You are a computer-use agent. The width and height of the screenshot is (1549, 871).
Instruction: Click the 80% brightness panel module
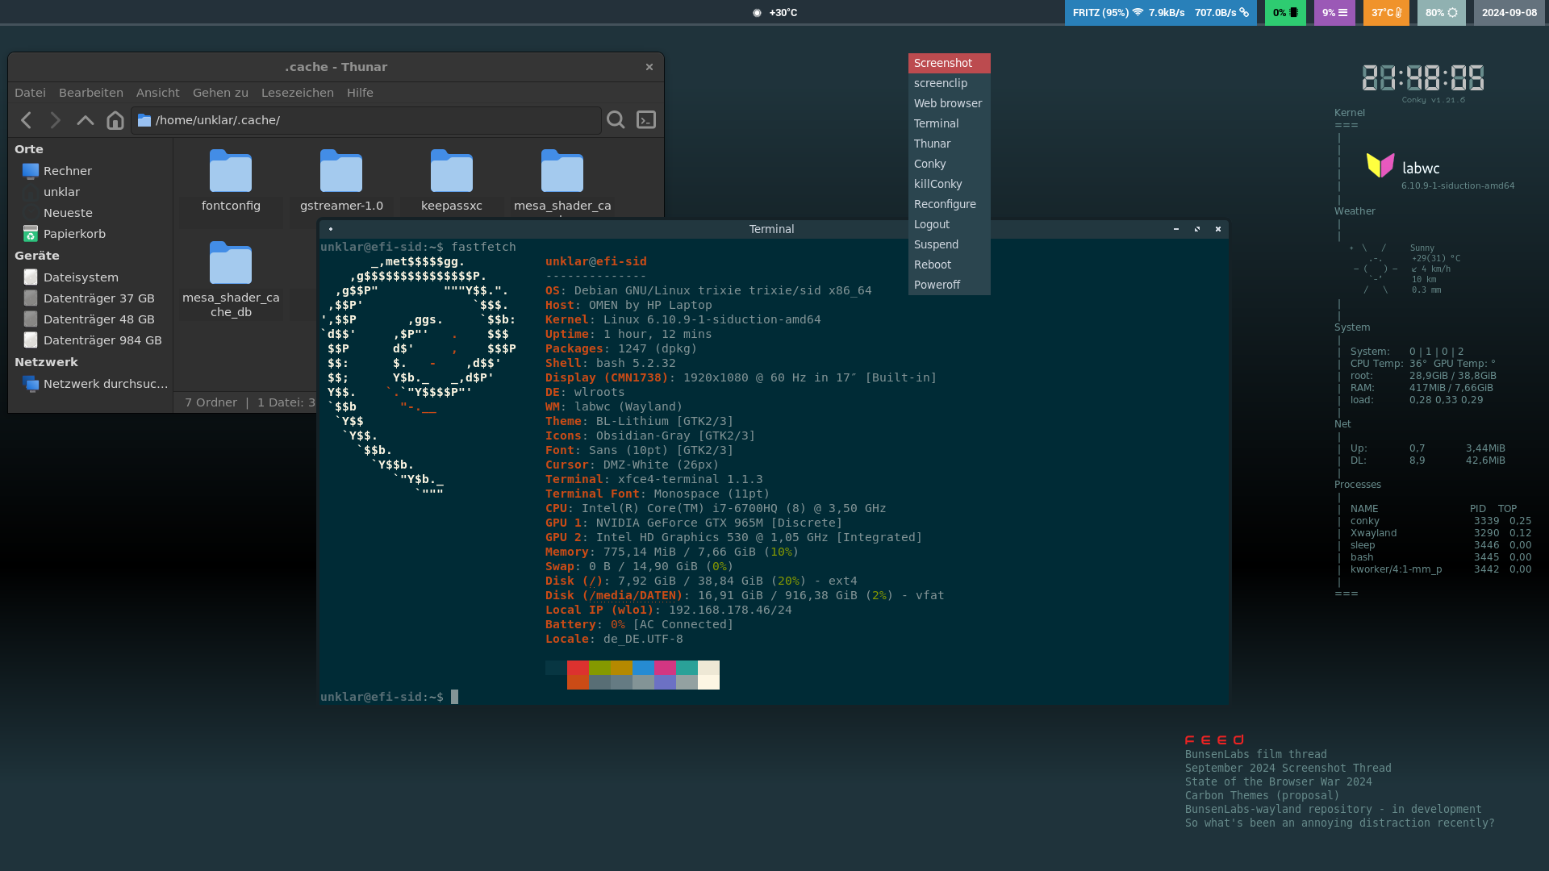tap(1441, 13)
